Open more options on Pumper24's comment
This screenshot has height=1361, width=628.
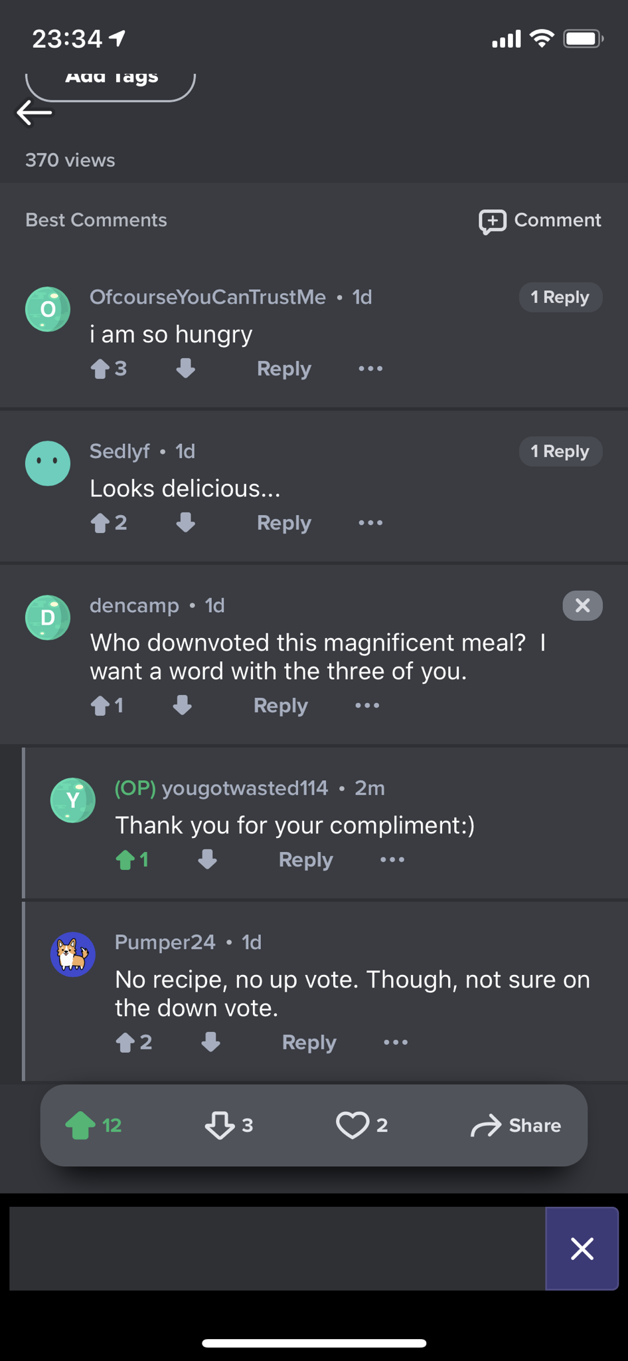pos(396,1043)
